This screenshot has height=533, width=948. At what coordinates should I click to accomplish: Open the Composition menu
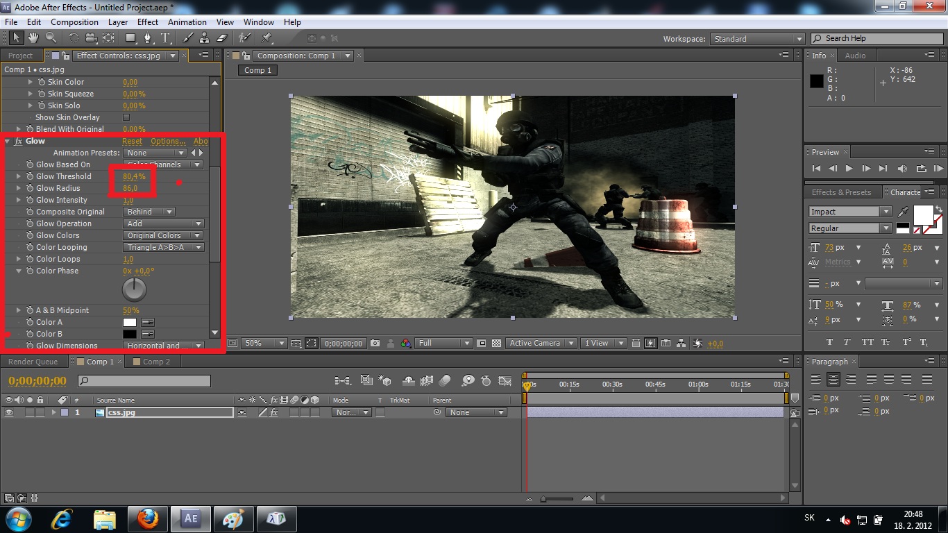coord(74,22)
